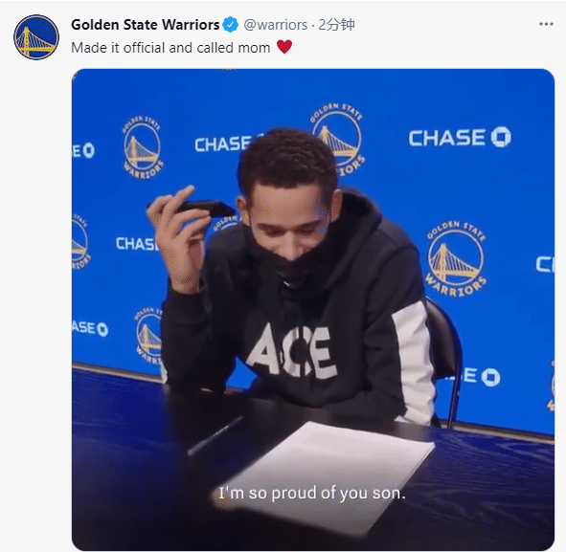
Task: Click the white paper on the table
Action: 332,469
